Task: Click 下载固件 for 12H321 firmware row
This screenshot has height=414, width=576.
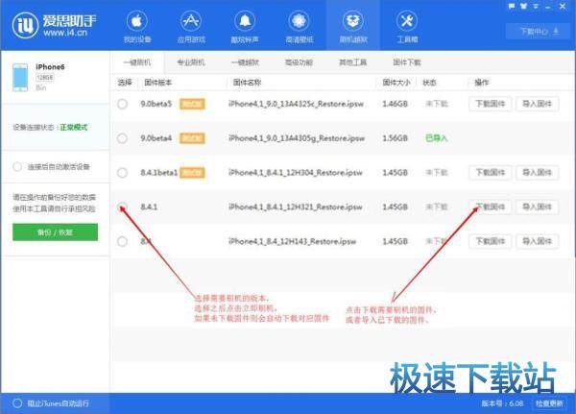Action: (x=491, y=207)
